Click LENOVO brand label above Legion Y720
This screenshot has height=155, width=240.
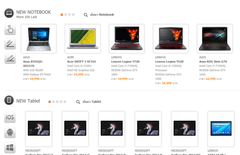coord(116,57)
